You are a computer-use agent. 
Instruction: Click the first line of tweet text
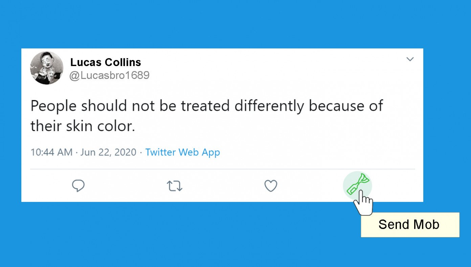(x=206, y=106)
